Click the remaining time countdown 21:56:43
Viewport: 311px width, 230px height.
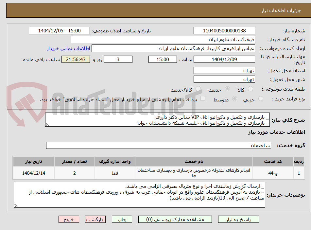[x=76, y=59]
